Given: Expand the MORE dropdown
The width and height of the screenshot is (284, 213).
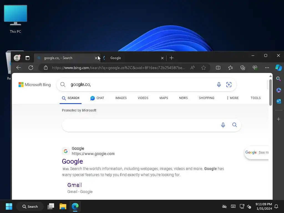Looking at the screenshot, I should click(x=233, y=98).
